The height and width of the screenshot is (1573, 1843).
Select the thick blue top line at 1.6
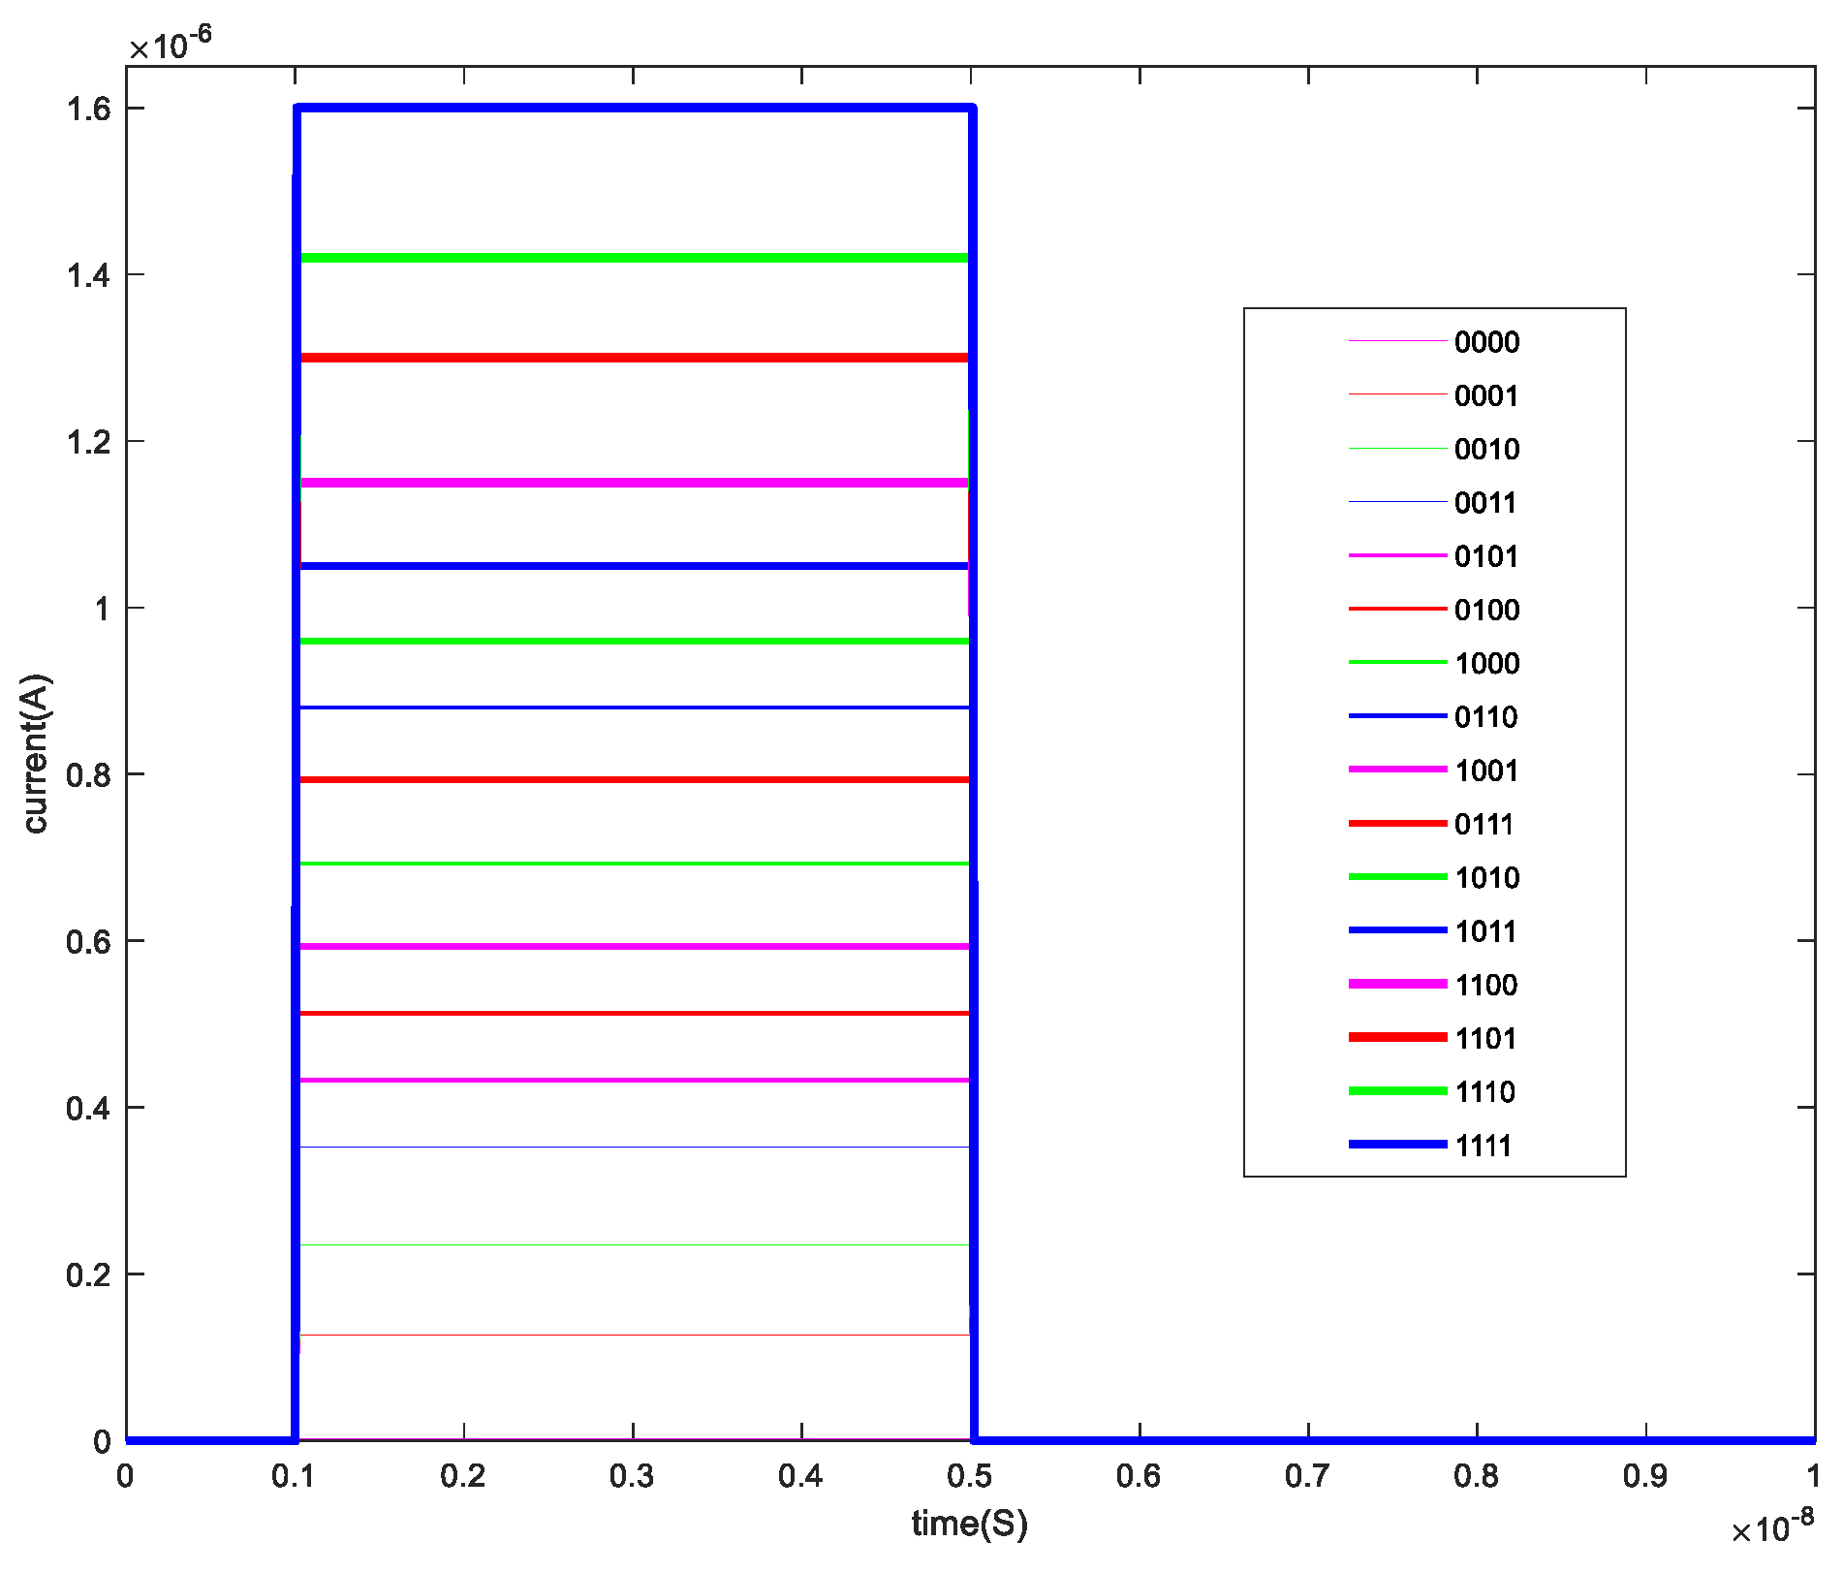[x=630, y=109]
